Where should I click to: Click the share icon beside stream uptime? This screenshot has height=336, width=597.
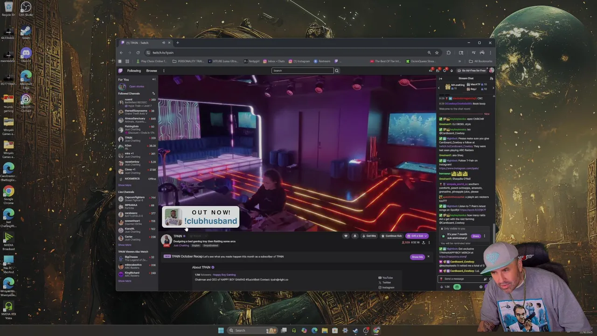(423, 243)
